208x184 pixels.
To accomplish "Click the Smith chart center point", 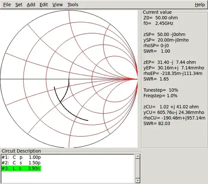I will point(69,79).
